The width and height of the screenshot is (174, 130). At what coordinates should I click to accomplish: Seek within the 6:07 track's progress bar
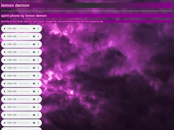click(24, 29)
